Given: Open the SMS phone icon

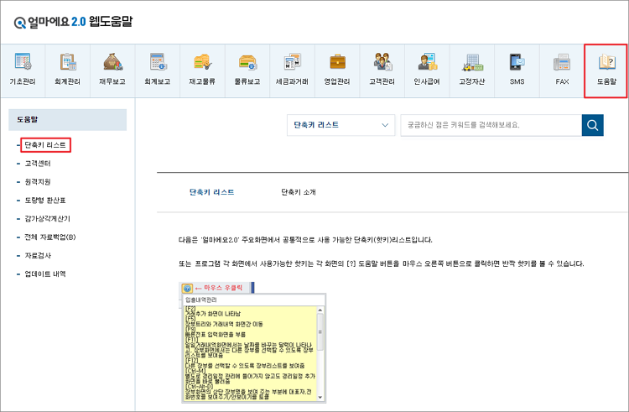Looking at the screenshot, I should [517, 62].
